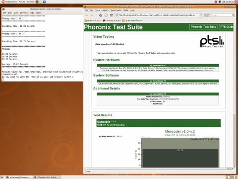Click the Phoronix Test Suite header button
238x179 pixels.
coord(203,27)
